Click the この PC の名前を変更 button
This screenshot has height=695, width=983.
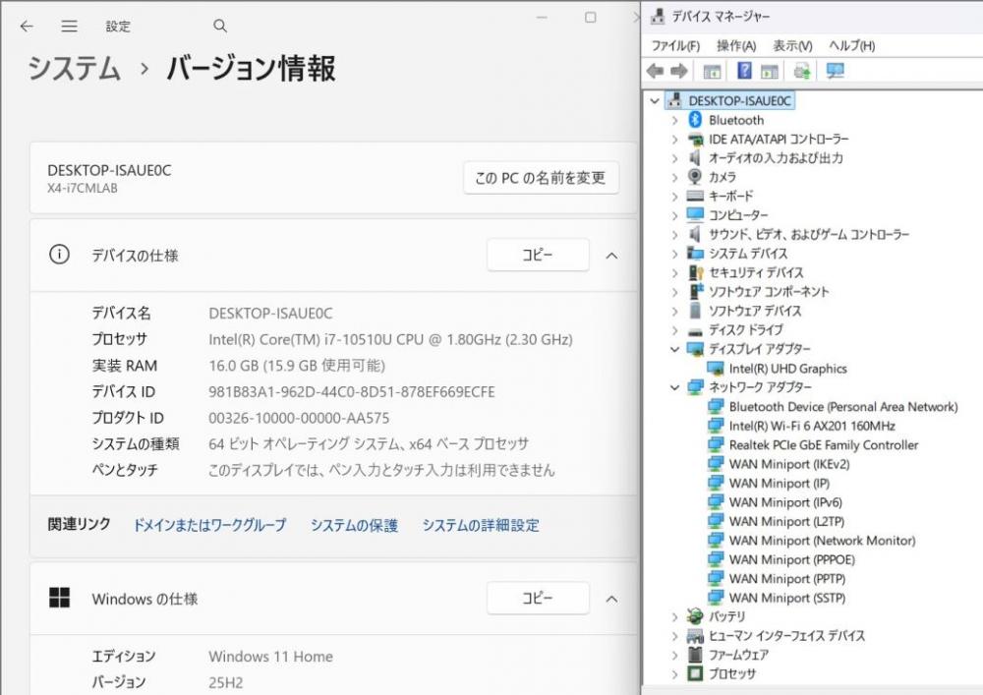541,178
